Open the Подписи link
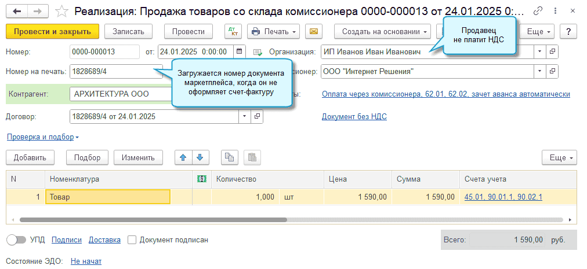The width and height of the screenshot is (587, 269). click(x=67, y=240)
